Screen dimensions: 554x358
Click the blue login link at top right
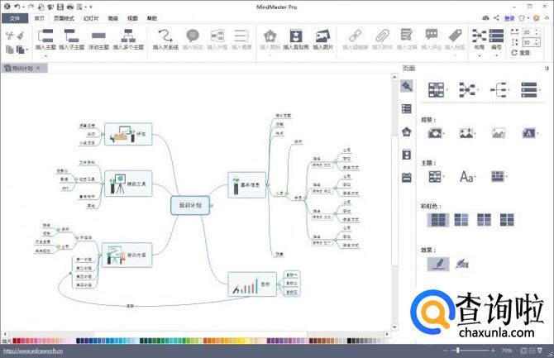point(509,18)
